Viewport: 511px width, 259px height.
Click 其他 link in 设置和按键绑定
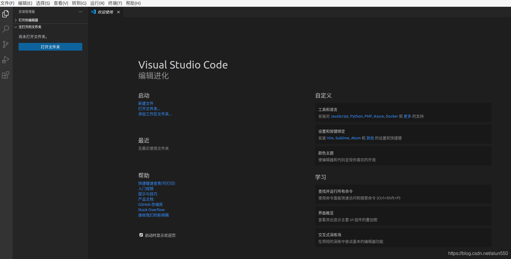pyautogui.click(x=370, y=138)
